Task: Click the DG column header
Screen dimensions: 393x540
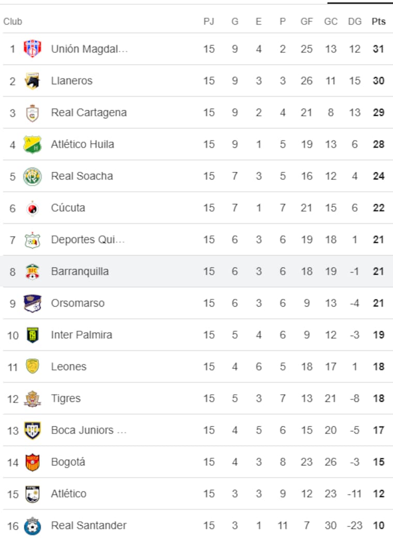Action: [x=355, y=22]
